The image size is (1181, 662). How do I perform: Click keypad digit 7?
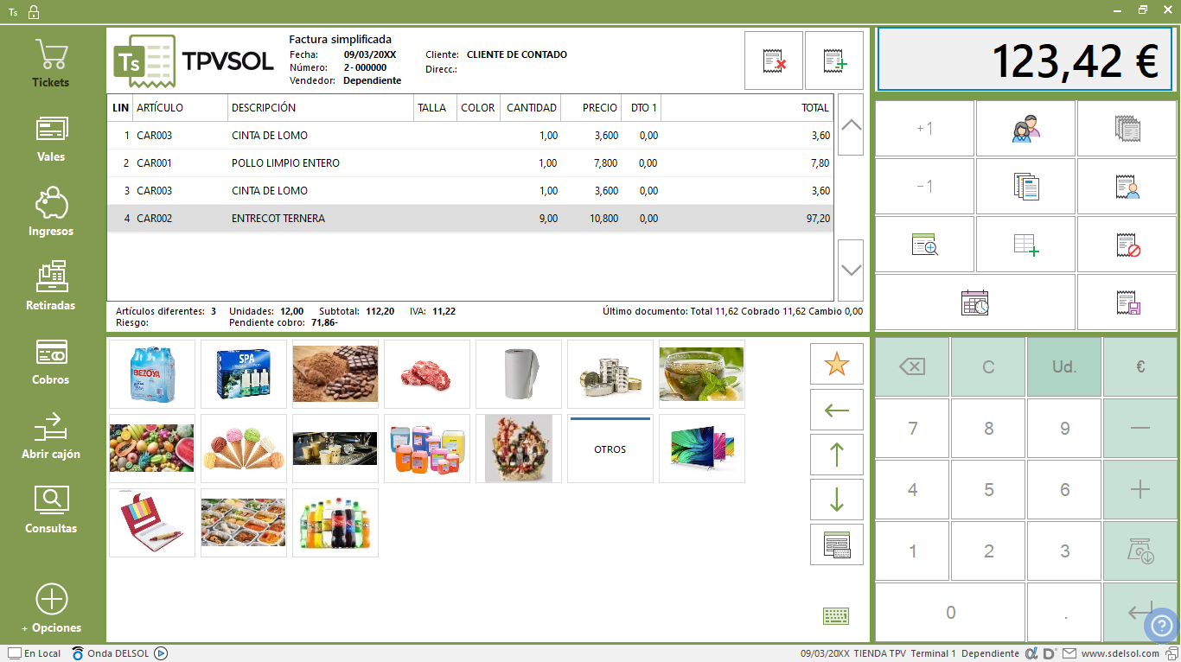(912, 428)
